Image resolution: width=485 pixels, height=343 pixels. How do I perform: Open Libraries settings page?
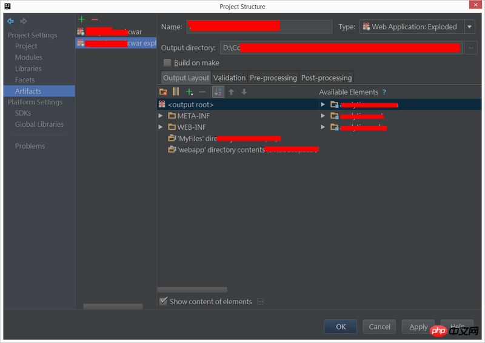point(28,68)
